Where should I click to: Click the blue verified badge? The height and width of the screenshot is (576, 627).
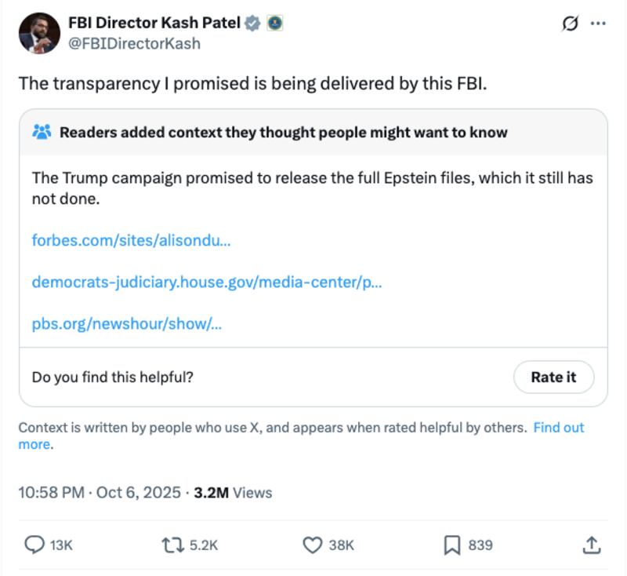click(251, 24)
